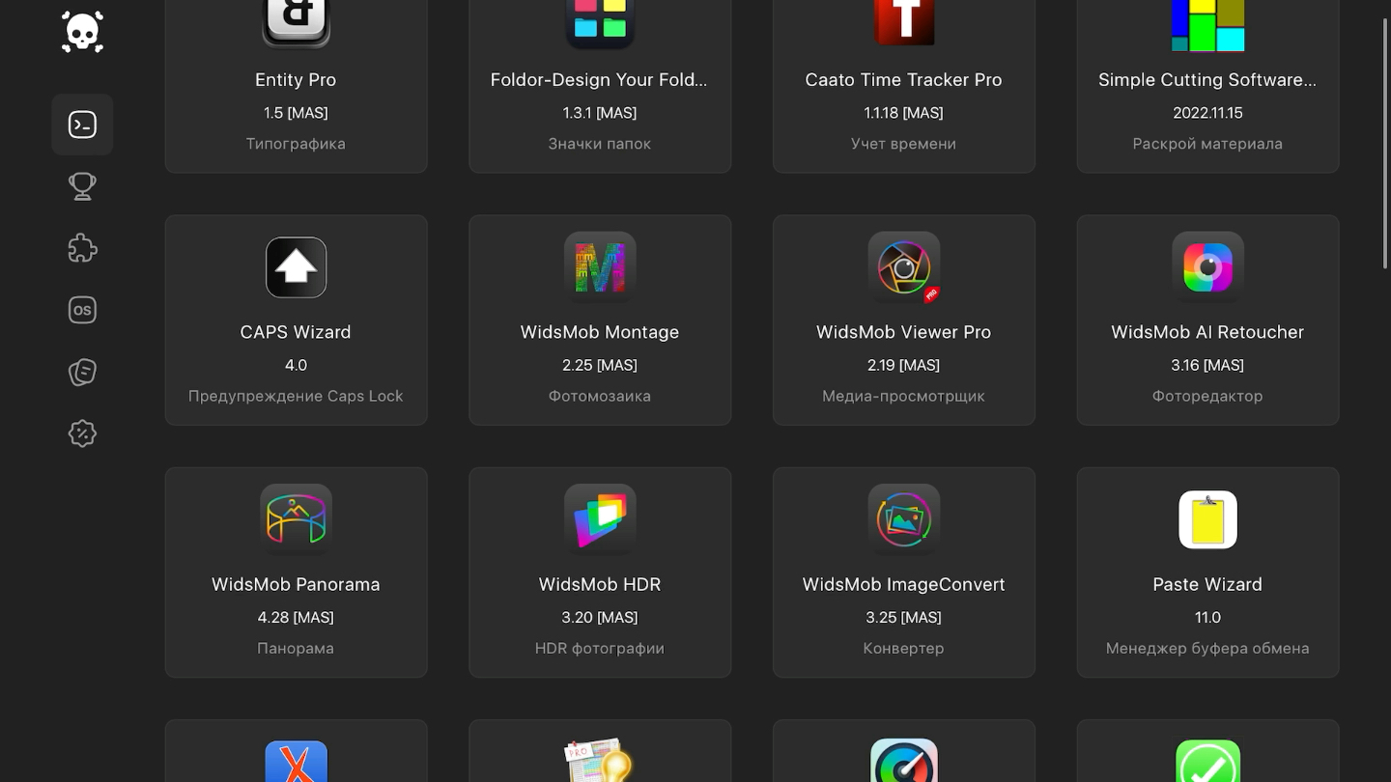1391x782 pixels.
Task: Open the Foldor-Design Your Fold... title
Action: tap(600, 80)
